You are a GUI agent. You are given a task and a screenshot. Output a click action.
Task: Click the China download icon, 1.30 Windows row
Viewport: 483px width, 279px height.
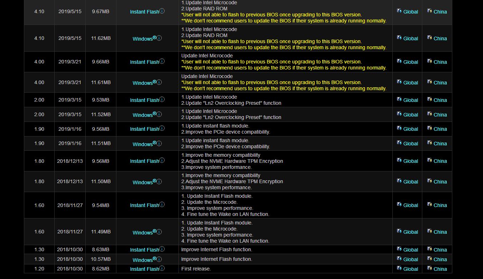pos(429,259)
